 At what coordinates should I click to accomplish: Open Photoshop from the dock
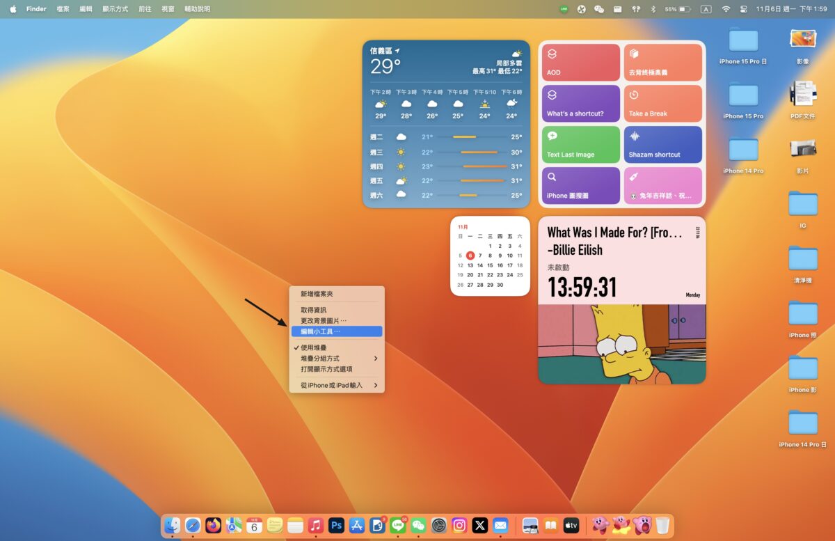point(337,525)
